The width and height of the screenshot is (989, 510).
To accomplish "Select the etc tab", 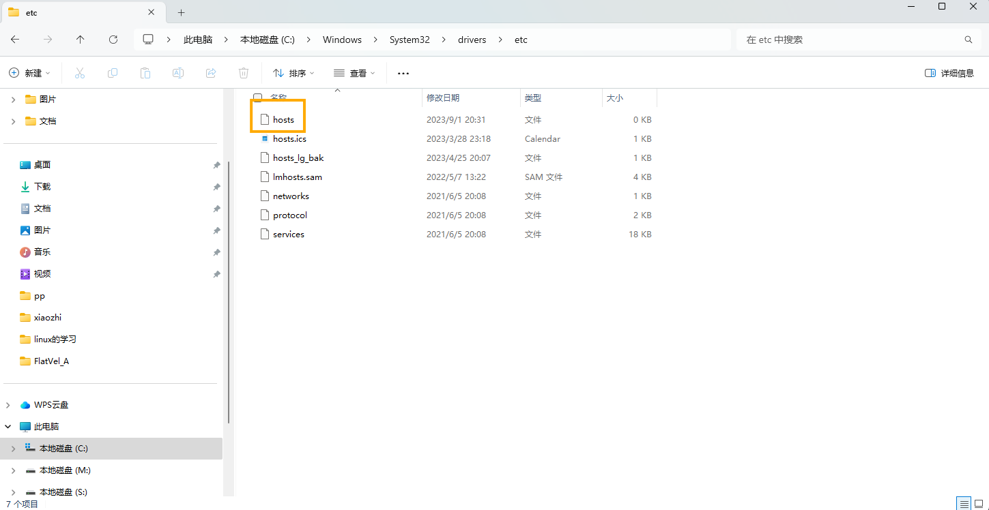I will click(x=82, y=12).
